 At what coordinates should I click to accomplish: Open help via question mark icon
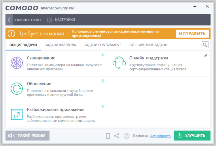coord(126,136)
